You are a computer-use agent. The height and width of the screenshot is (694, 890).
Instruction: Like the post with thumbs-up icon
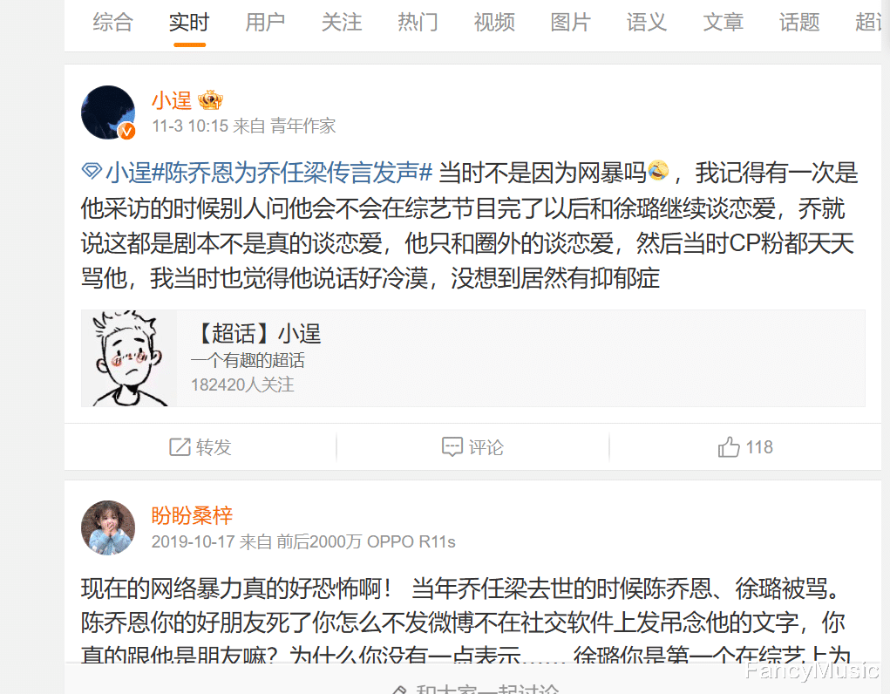(x=729, y=447)
